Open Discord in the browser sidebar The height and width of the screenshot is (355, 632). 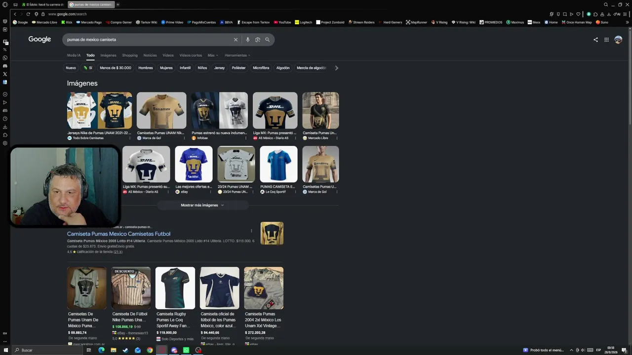point(5,66)
